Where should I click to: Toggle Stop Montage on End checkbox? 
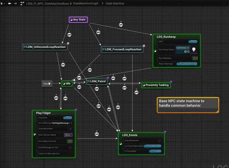(71, 147)
